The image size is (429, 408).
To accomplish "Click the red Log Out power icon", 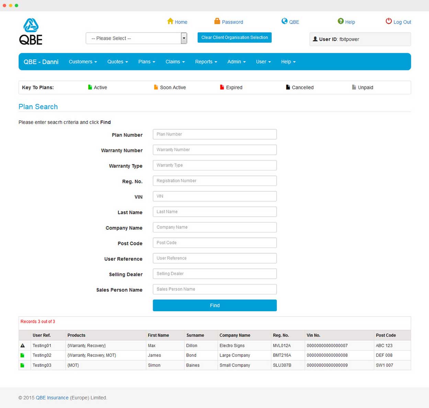I will point(388,21).
